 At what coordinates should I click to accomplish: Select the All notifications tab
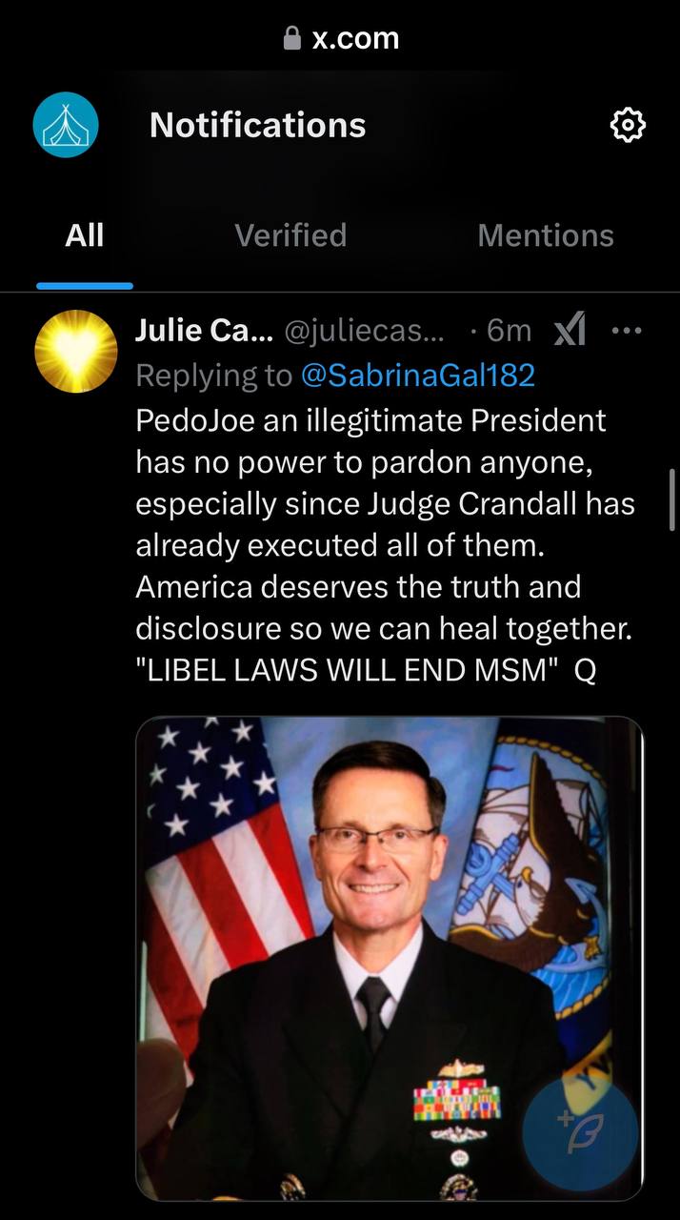pyautogui.click(x=85, y=235)
